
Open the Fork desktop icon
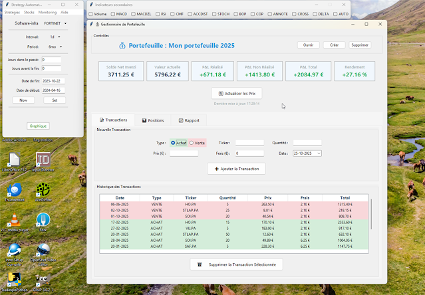pyautogui.click(x=43, y=220)
